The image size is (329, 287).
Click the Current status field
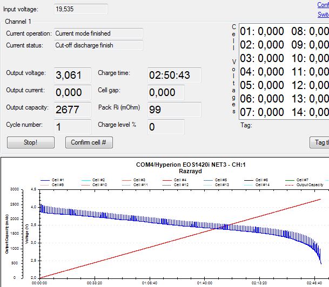[x=98, y=45]
